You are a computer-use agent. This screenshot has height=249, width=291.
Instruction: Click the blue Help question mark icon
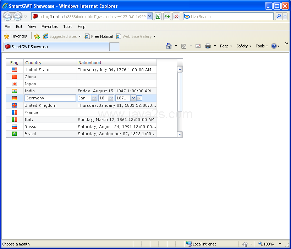coord(274,46)
